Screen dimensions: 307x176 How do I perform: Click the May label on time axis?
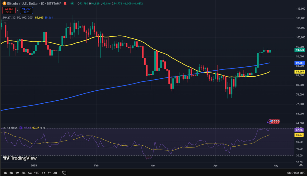276,165
